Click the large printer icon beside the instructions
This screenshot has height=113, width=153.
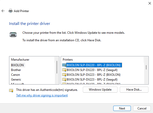click(13, 34)
